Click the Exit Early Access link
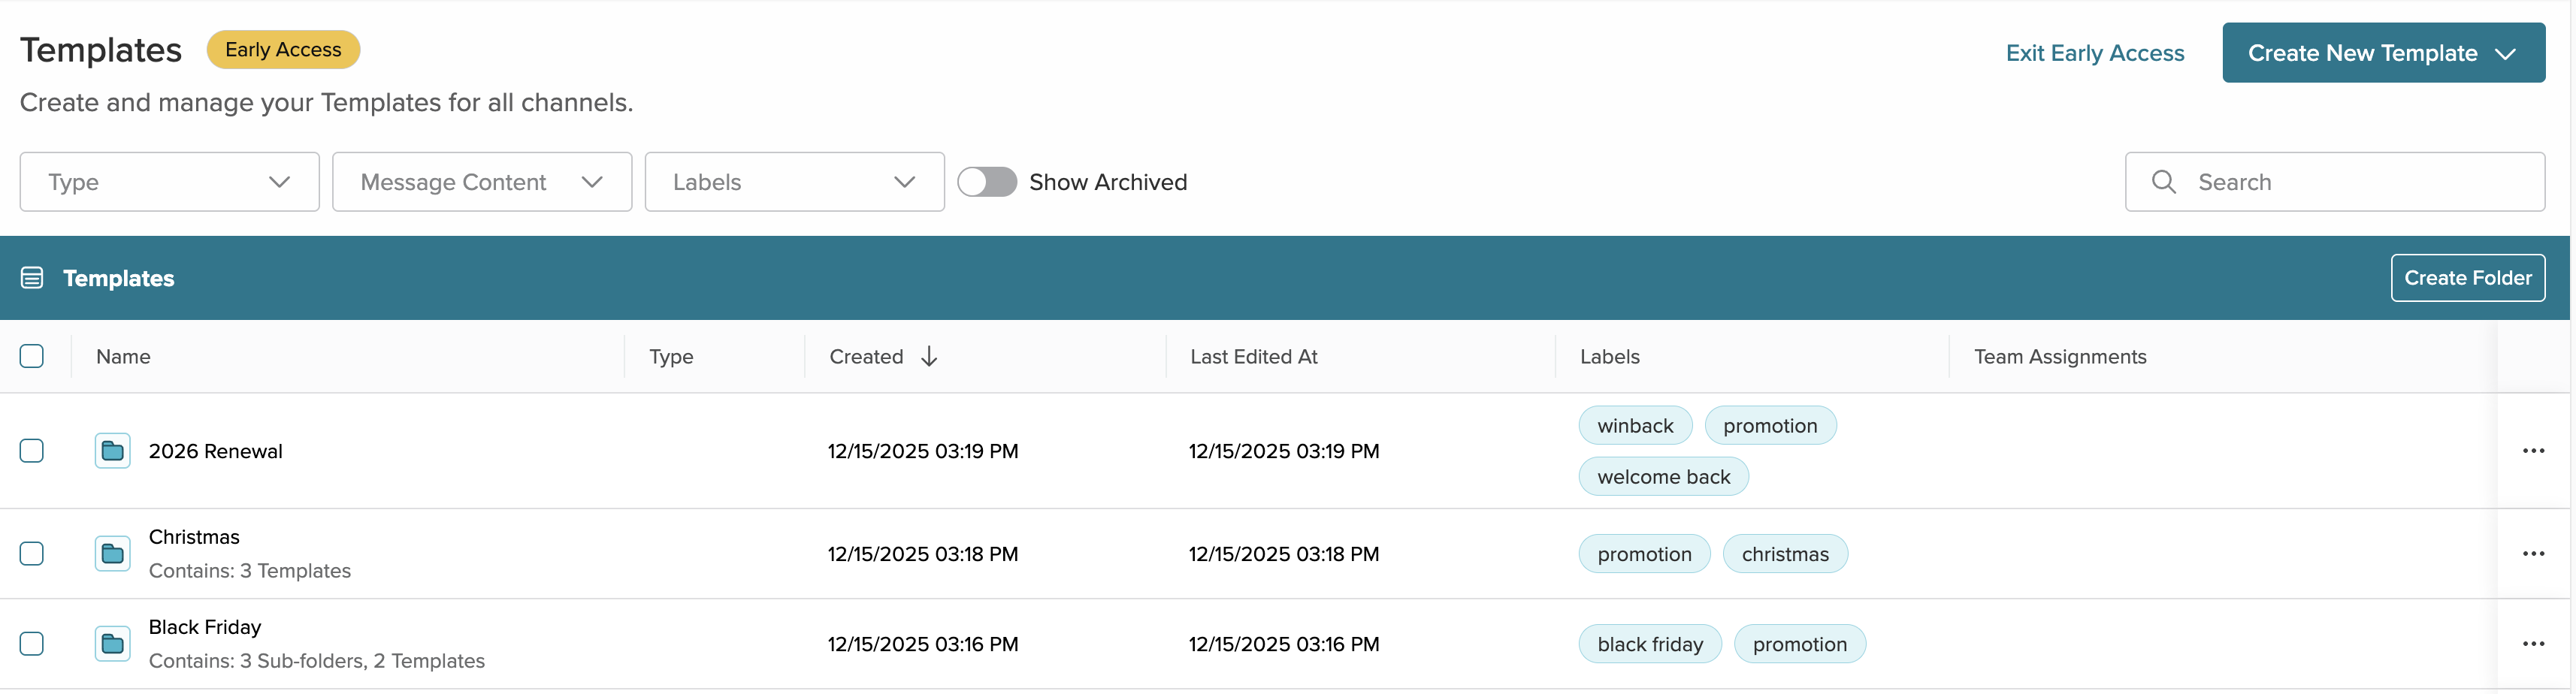Screen dimensions: 2576x694 [x=2094, y=53]
